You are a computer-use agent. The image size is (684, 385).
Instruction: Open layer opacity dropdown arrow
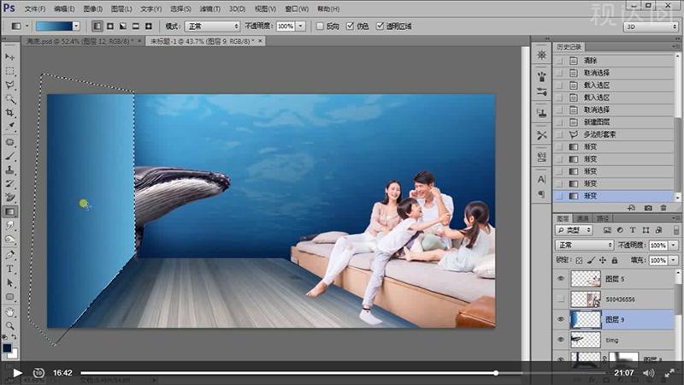674,246
